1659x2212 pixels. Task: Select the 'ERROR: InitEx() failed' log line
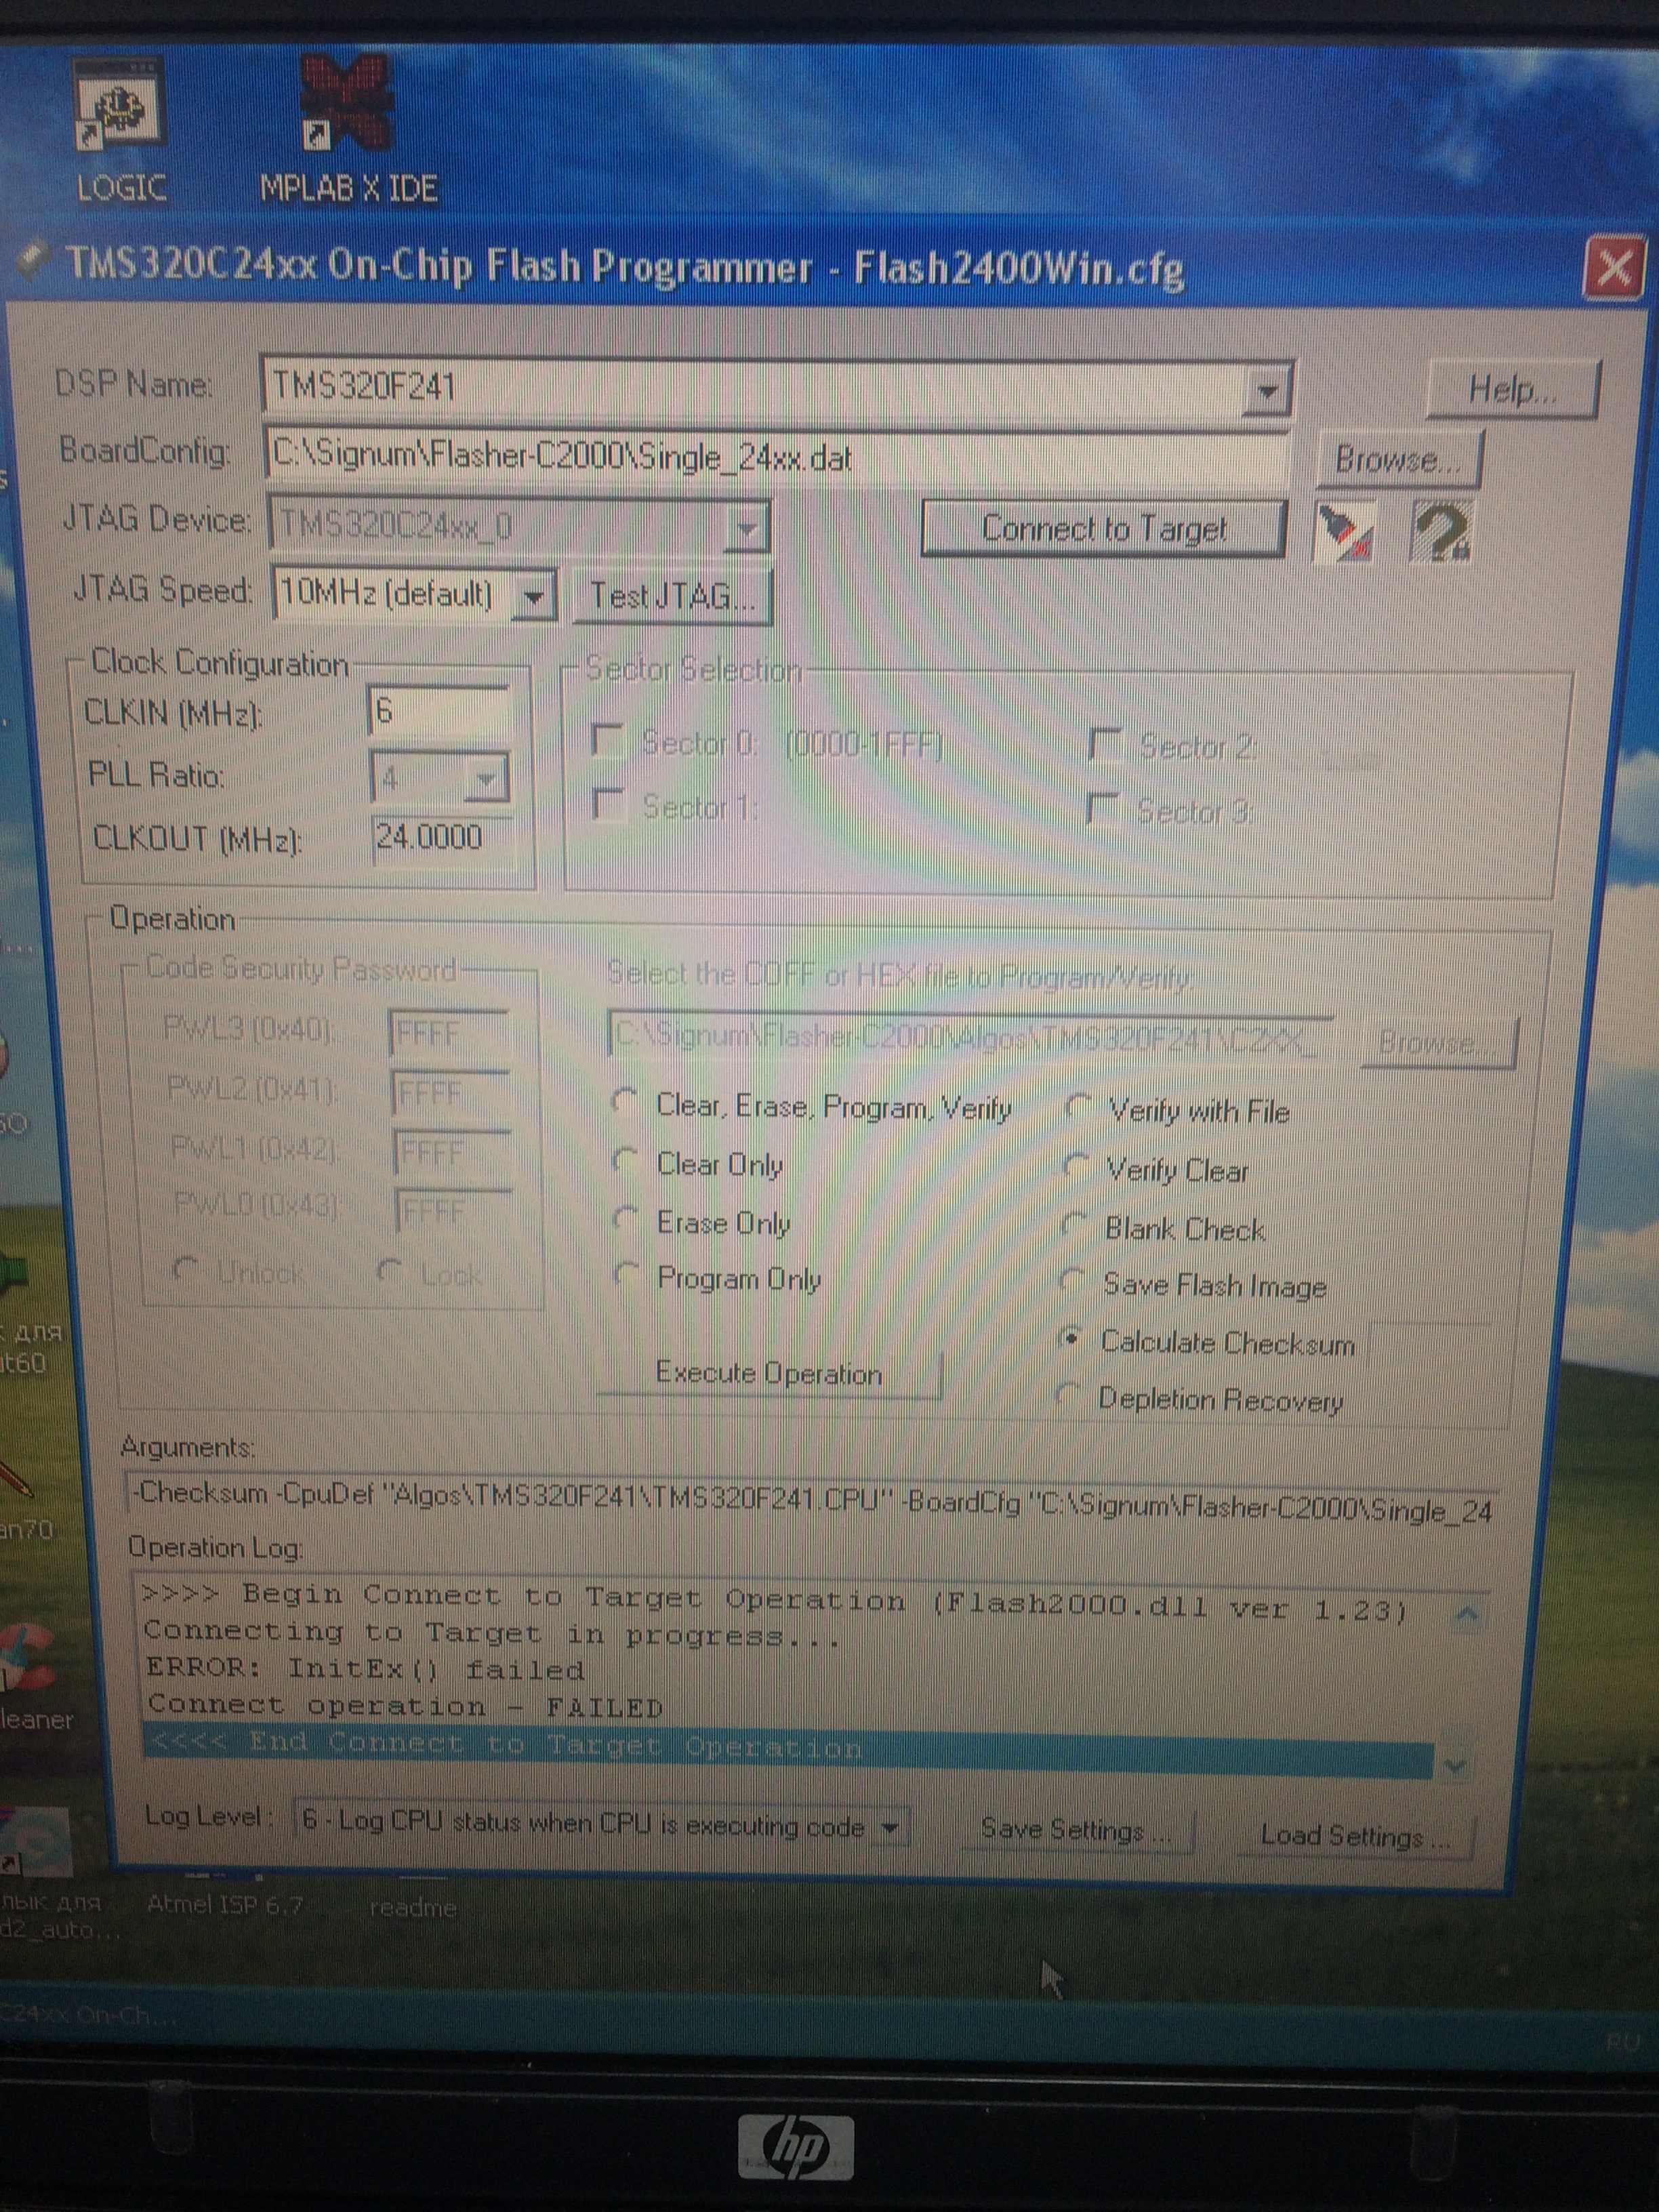pos(365,1669)
